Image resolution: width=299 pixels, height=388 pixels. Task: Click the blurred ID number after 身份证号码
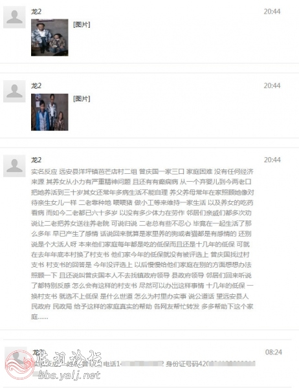[x=230, y=363]
